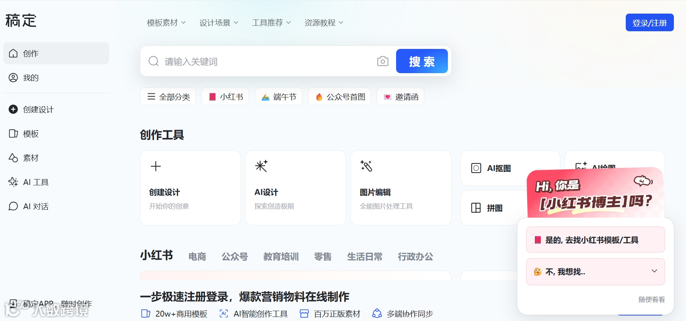Click the AI智能创作工具 icon
Screen dimensions: 686x321
click(224, 314)
